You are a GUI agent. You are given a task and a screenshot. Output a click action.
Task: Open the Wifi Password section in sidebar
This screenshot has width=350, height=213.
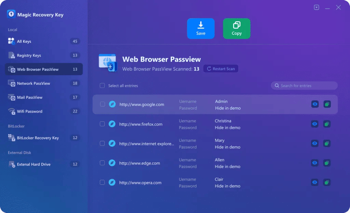30,111
